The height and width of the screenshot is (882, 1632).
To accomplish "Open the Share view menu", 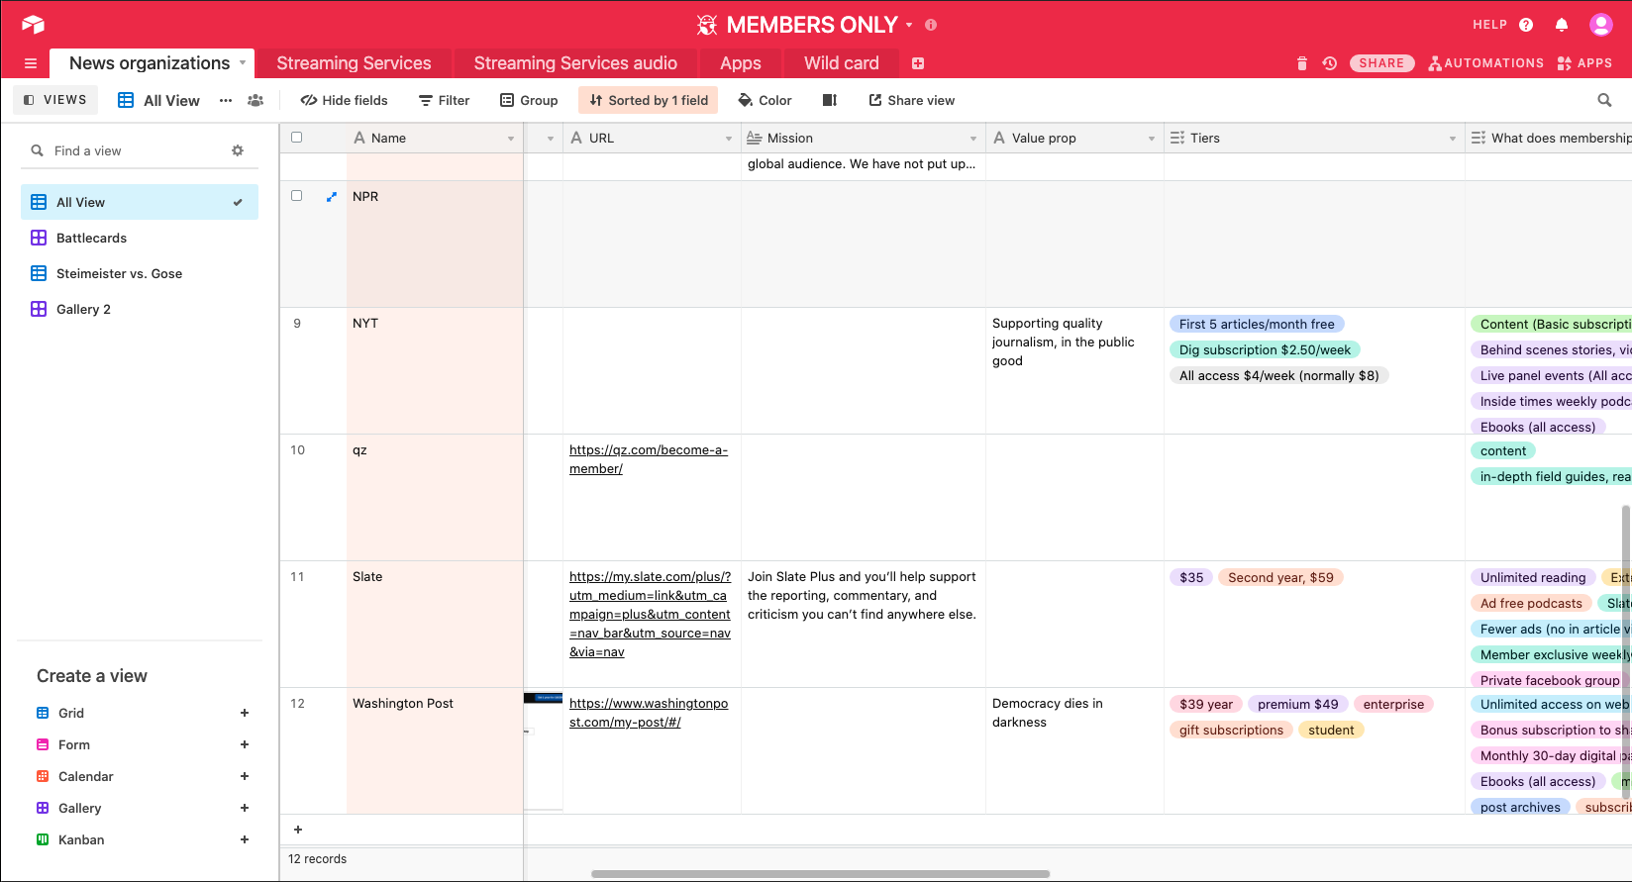I will tap(912, 100).
